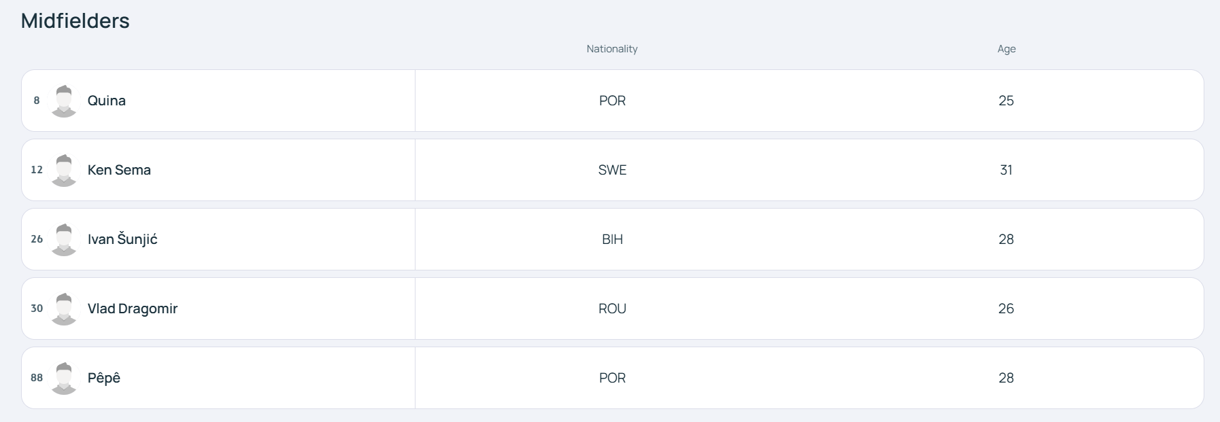Select the Vlad Dragomir name link

tap(133, 309)
